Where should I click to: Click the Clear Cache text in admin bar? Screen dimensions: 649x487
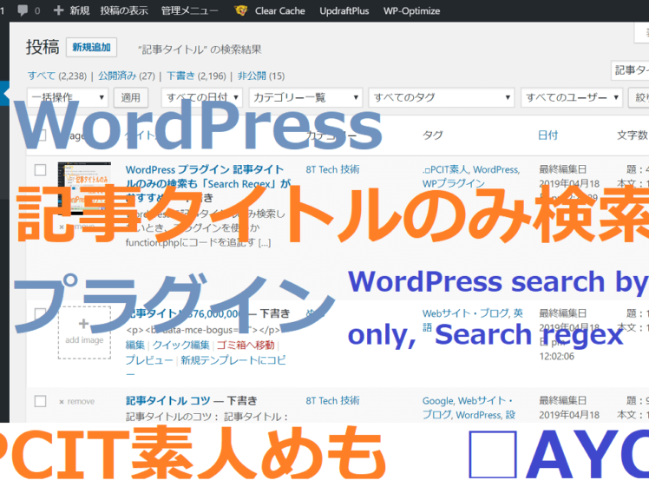click(x=279, y=10)
